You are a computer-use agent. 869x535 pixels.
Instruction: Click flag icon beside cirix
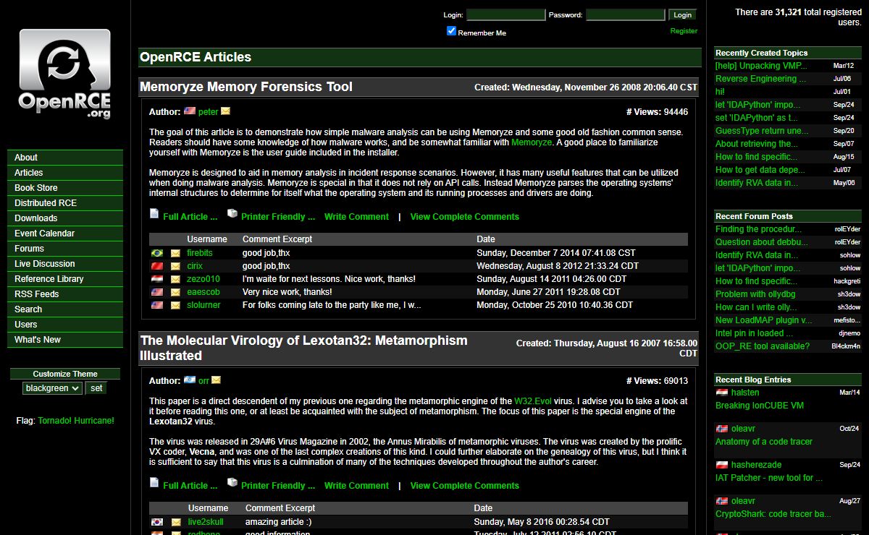157,267
